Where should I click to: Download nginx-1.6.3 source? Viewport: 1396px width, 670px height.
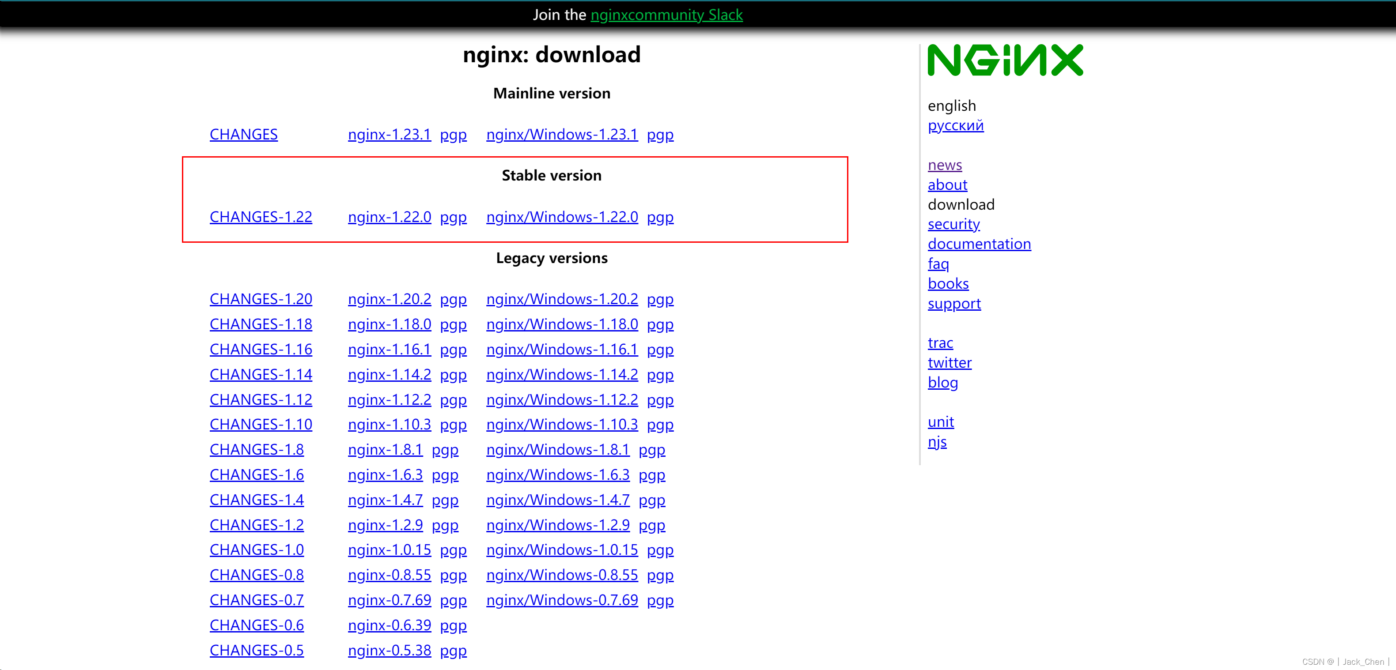[x=385, y=474]
